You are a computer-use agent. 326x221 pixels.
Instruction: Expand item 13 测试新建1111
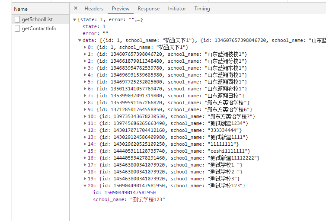[x=85, y=137]
